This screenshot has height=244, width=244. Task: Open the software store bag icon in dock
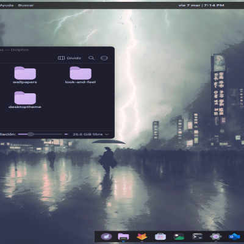[x=160, y=237]
